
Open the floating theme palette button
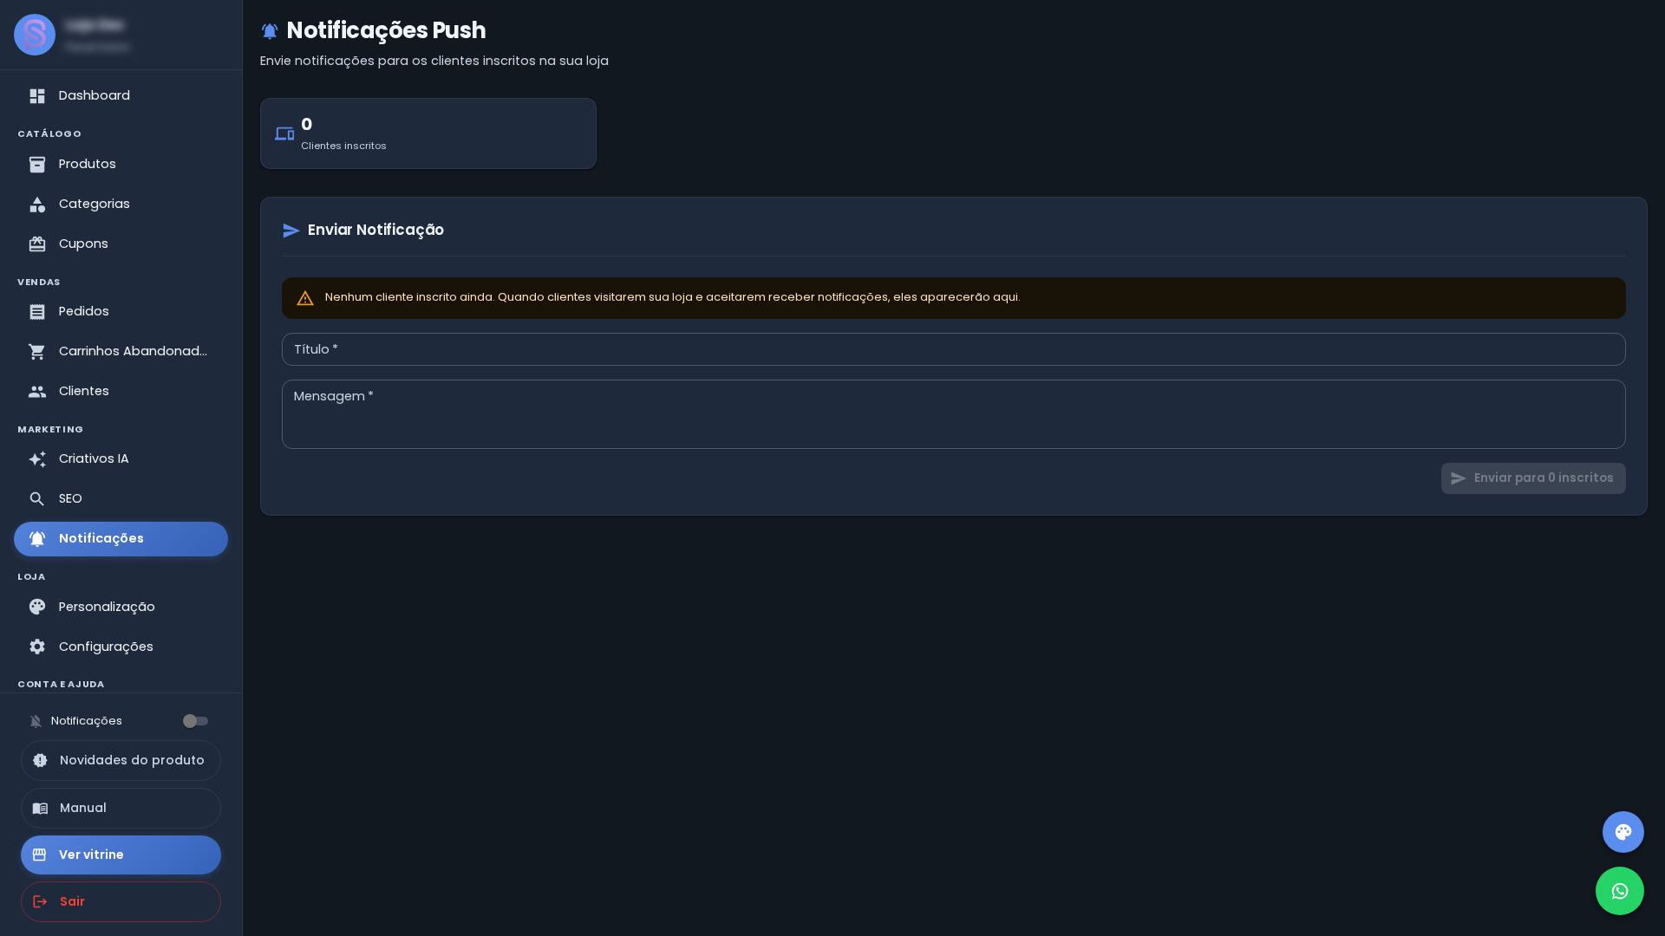[1623, 832]
